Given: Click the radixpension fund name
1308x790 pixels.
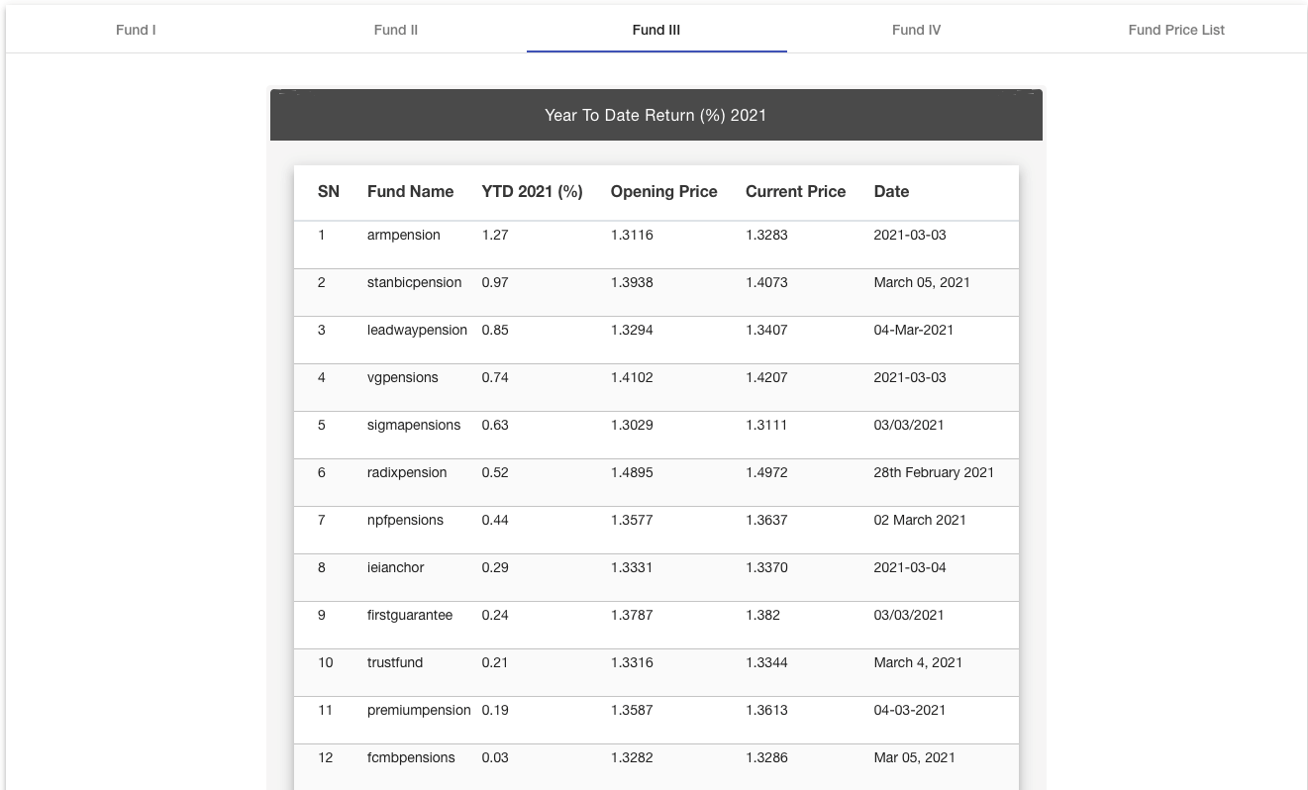Looking at the screenshot, I should (x=407, y=473).
